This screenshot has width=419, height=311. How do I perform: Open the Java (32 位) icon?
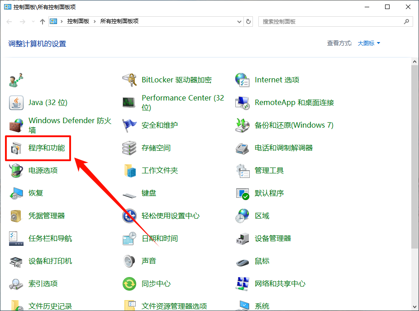[x=16, y=103]
